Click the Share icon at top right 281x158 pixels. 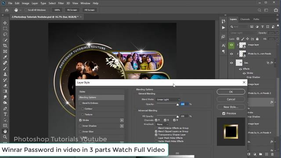pos(276,10)
